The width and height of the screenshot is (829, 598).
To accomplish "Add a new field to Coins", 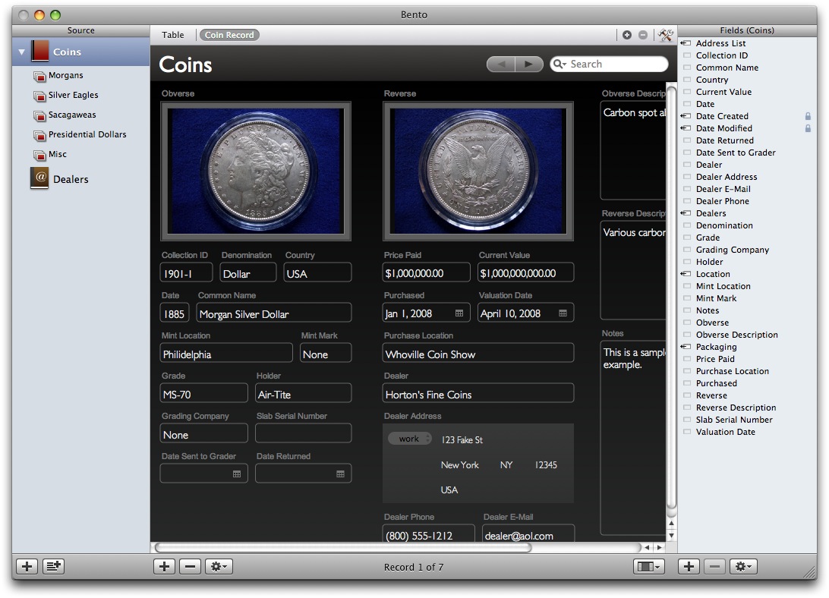I will (x=689, y=567).
